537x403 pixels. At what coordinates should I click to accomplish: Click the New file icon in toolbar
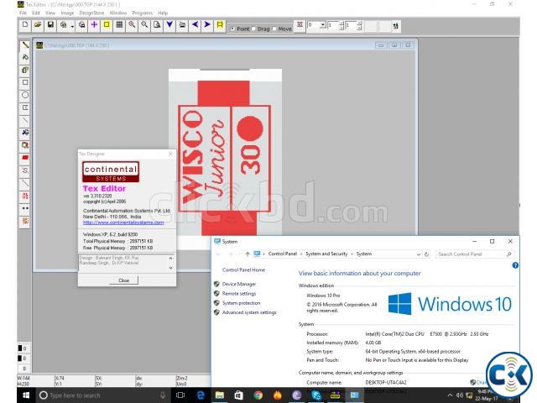(25, 25)
